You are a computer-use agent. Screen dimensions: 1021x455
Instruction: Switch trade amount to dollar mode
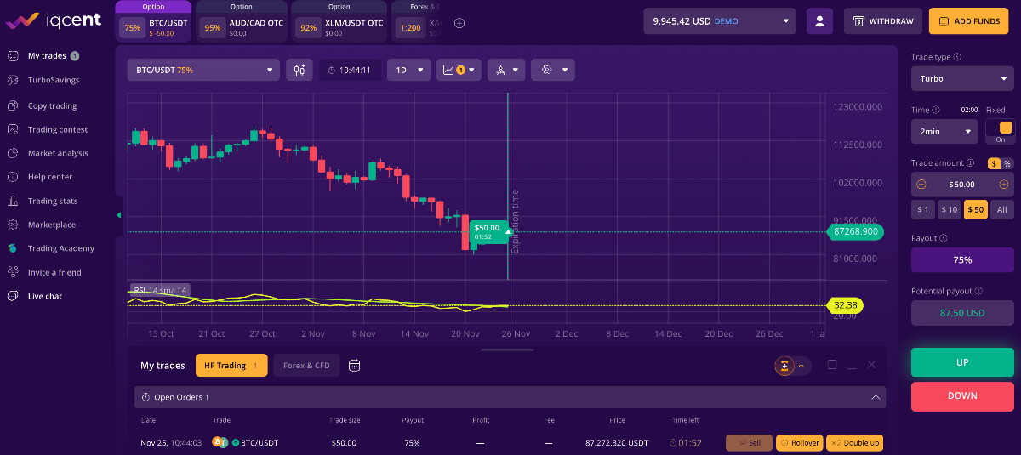(995, 163)
